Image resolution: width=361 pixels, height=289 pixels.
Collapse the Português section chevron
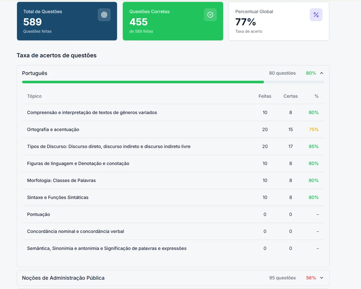(x=322, y=73)
